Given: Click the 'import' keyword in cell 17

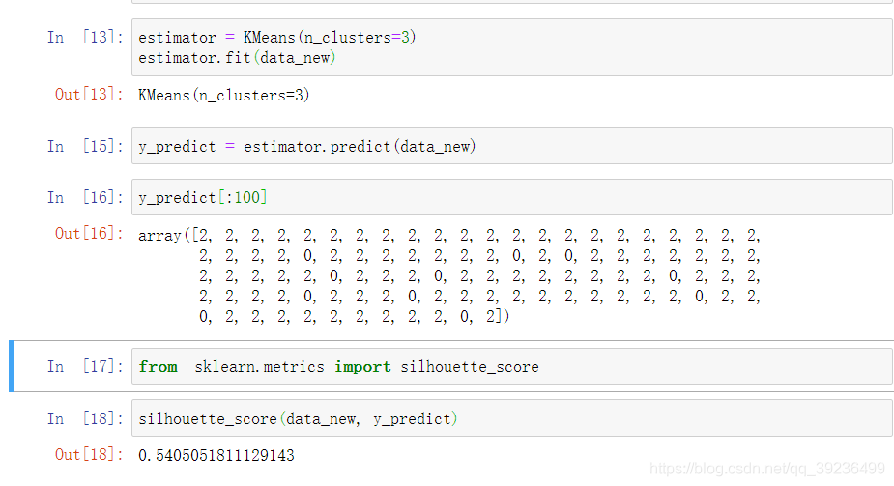Looking at the screenshot, I should pos(362,367).
